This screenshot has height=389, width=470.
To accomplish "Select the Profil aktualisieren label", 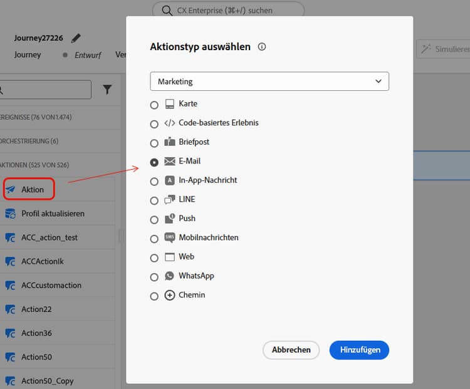I will pyautogui.click(x=53, y=214).
